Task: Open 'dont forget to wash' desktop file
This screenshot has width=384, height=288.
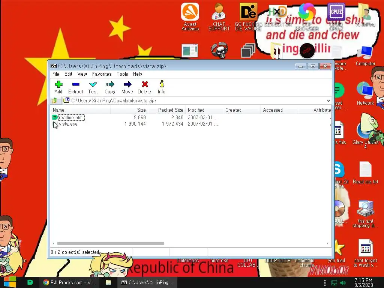Action: pyautogui.click(x=365, y=253)
